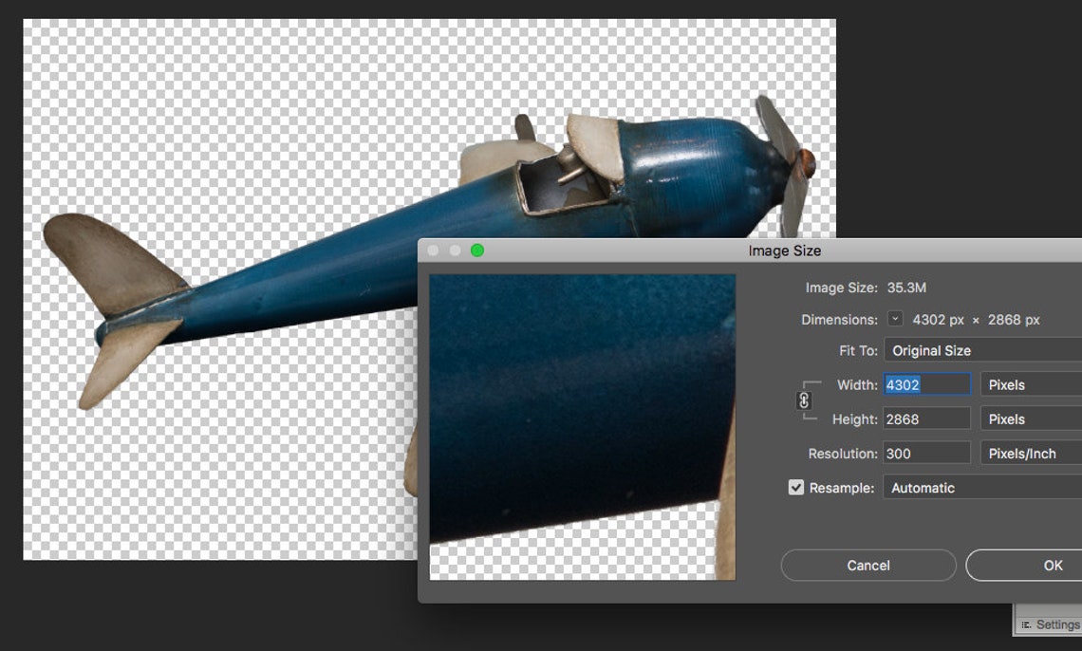Confirm the resize with OK
1082x651 pixels.
click(1053, 565)
